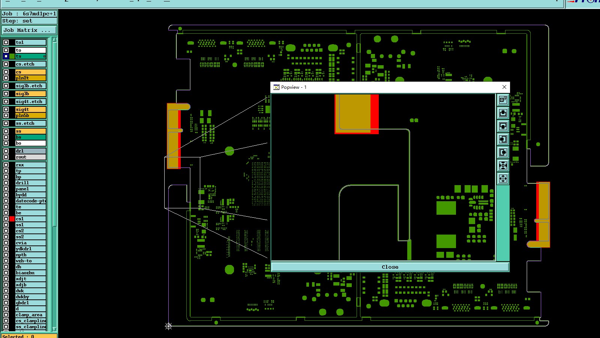Select the pln2t layer row
This screenshot has height=338, width=600.
[x=31, y=78]
